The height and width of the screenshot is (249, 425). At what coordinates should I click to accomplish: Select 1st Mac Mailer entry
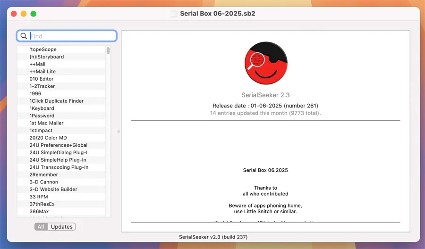(x=47, y=123)
